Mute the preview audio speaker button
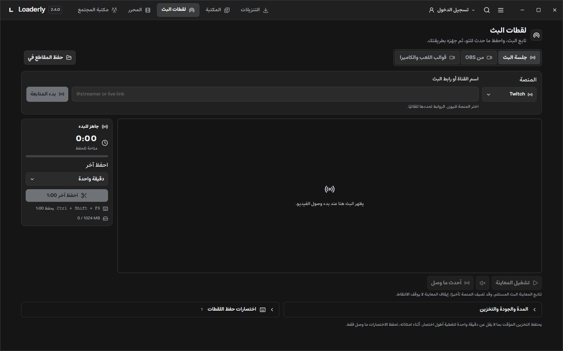The image size is (563, 351). coord(482,283)
